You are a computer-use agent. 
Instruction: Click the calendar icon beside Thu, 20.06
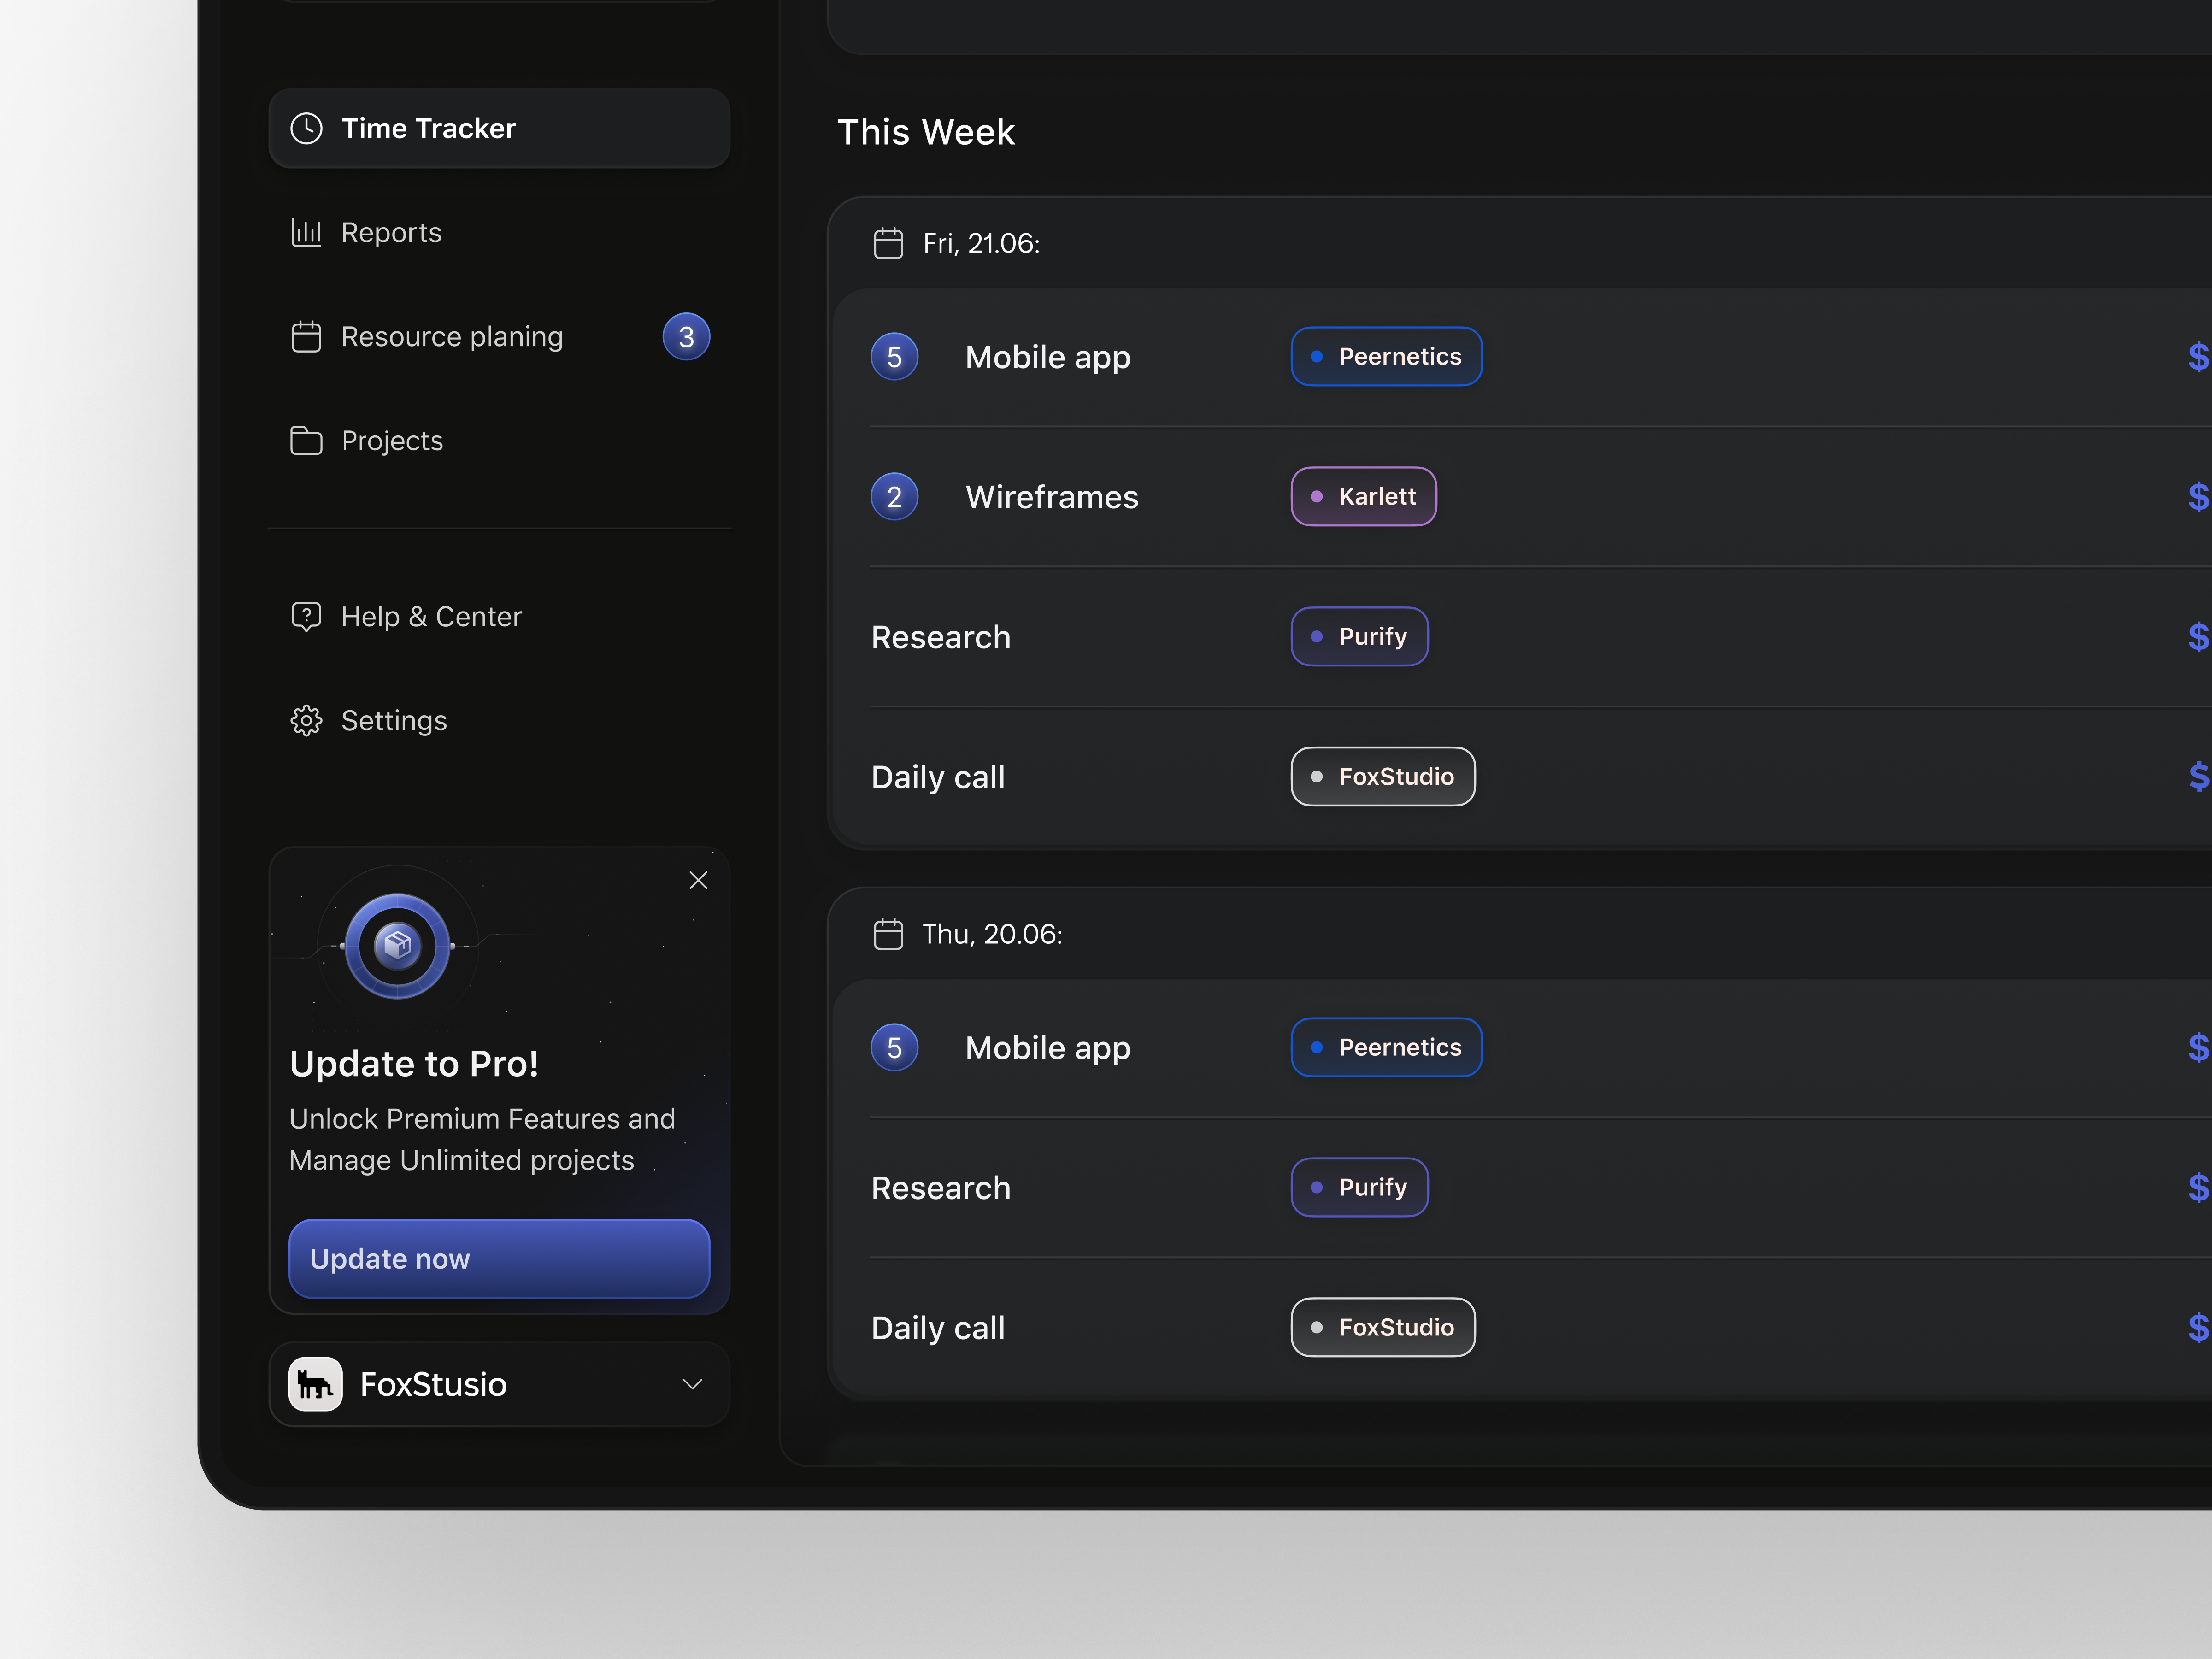tap(888, 934)
